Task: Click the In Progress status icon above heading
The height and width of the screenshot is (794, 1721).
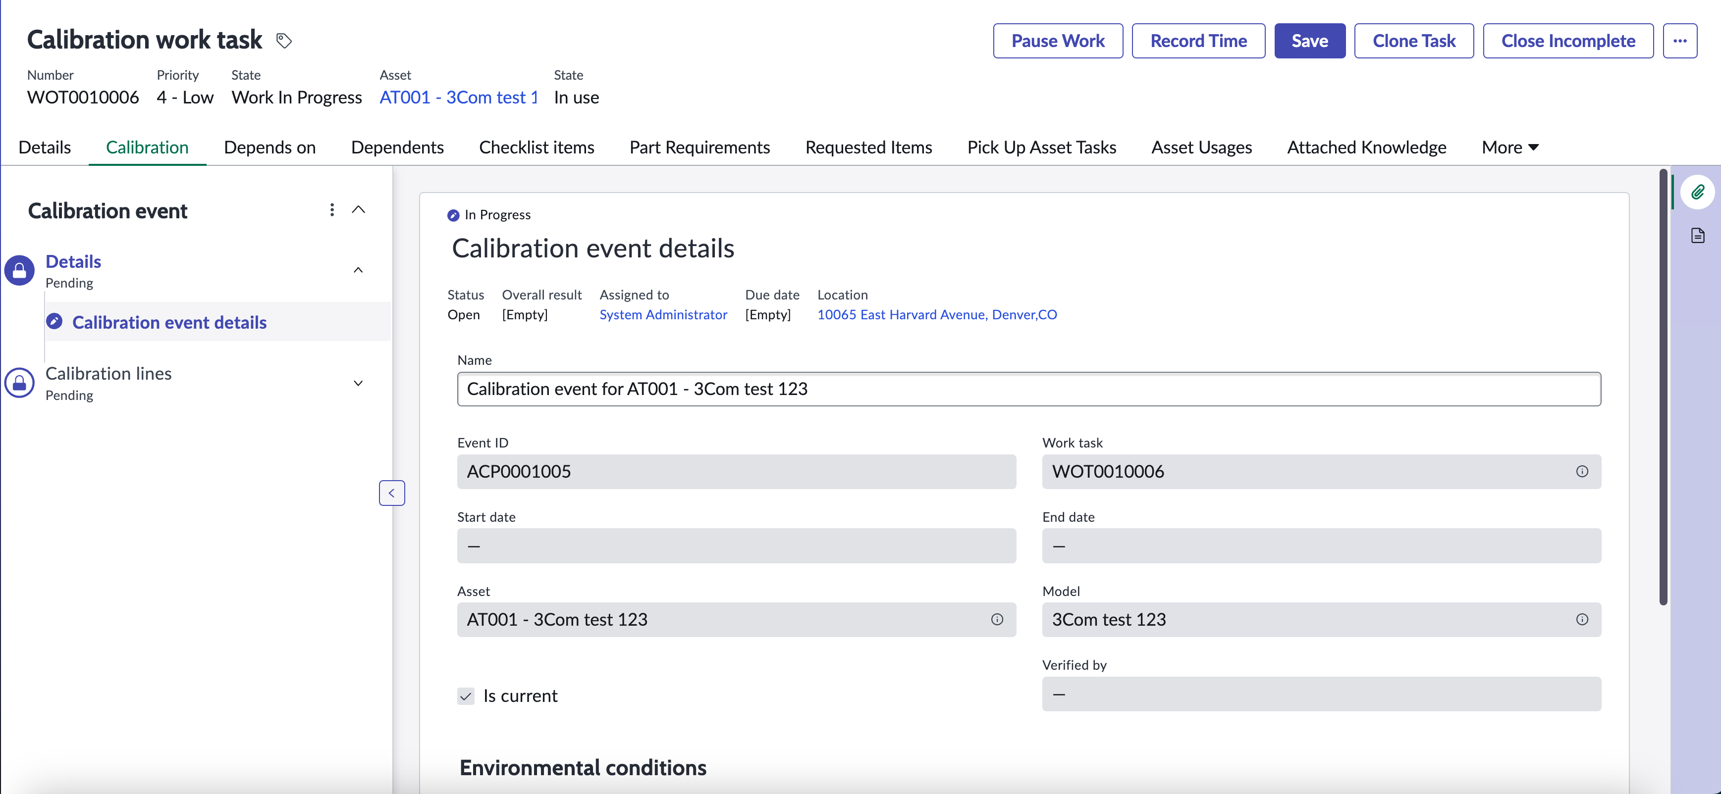Action: tap(453, 215)
